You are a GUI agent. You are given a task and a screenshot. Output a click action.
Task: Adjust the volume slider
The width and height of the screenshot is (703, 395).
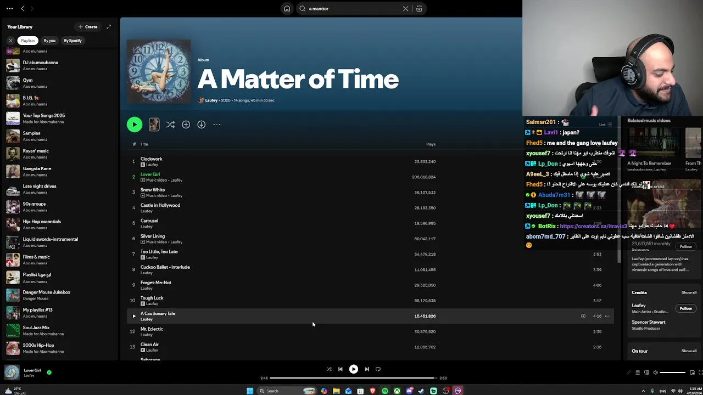pyautogui.click(x=673, y=373)
